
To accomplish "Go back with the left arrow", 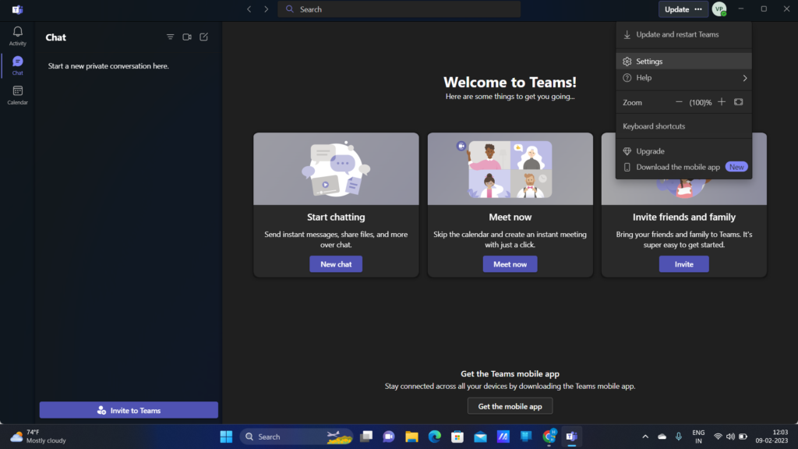I will (249, 9).
